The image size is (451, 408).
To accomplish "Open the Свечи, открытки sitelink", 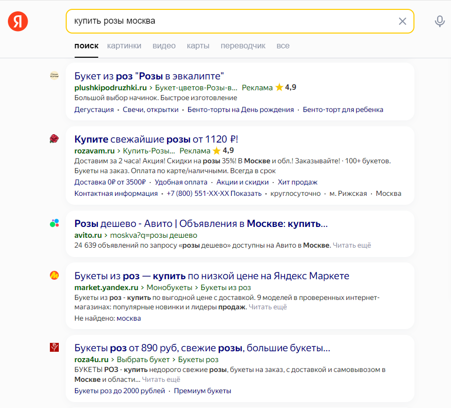I will click(151, 110).
